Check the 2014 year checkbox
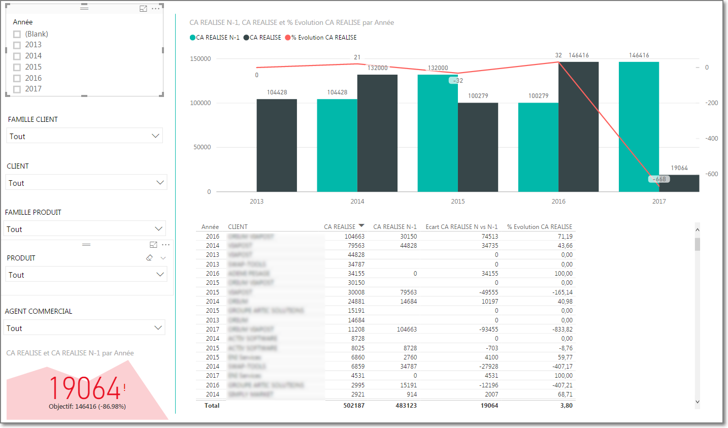The image size is (728, 428). 17,56
